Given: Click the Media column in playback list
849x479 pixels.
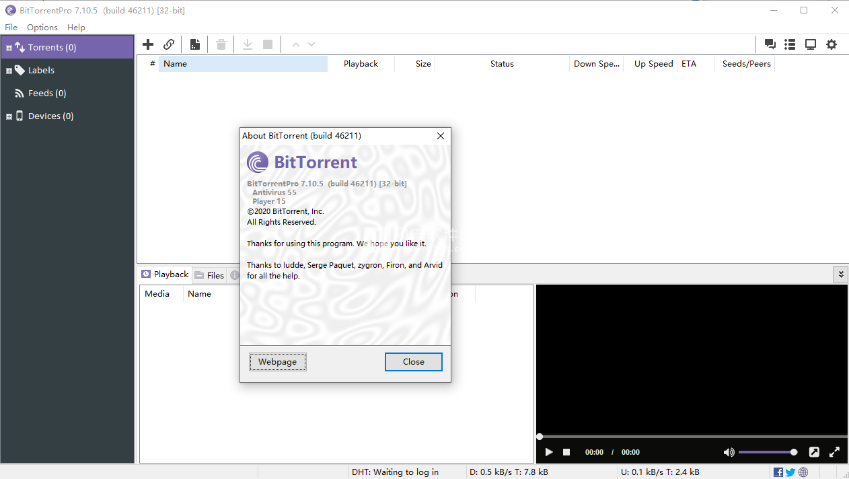Looking at the screenshot, I should [x=161, y=294].
